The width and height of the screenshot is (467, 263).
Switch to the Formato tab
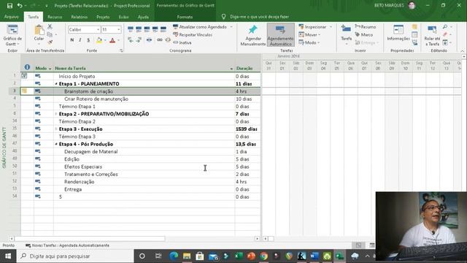tap(185, 17)
